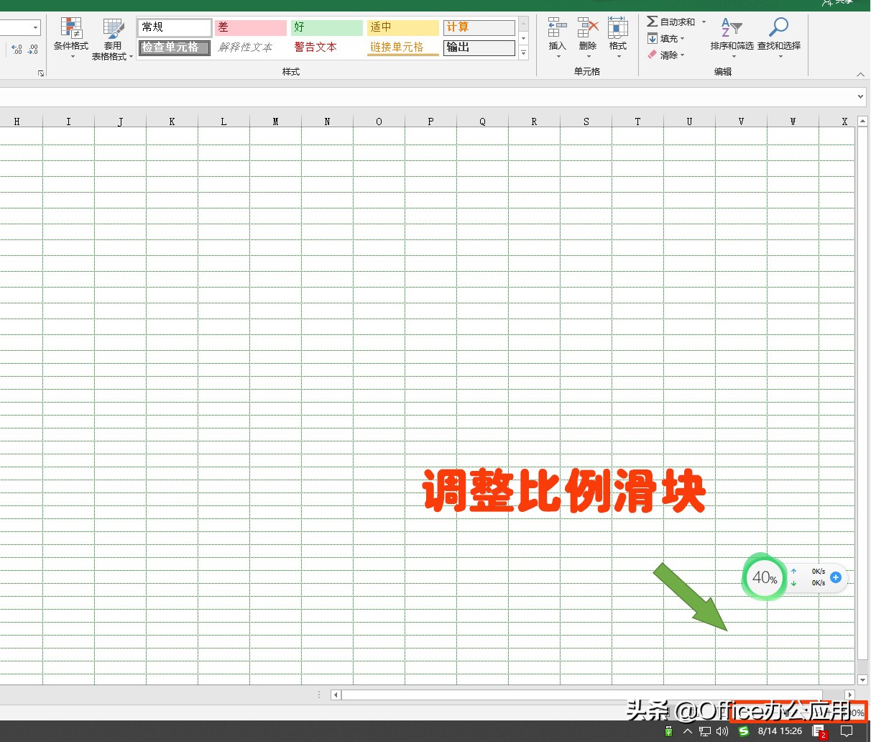Collapse the ribbon with the chevron
The height and width of the screenshot is (742, 871).
pos(860,73)
